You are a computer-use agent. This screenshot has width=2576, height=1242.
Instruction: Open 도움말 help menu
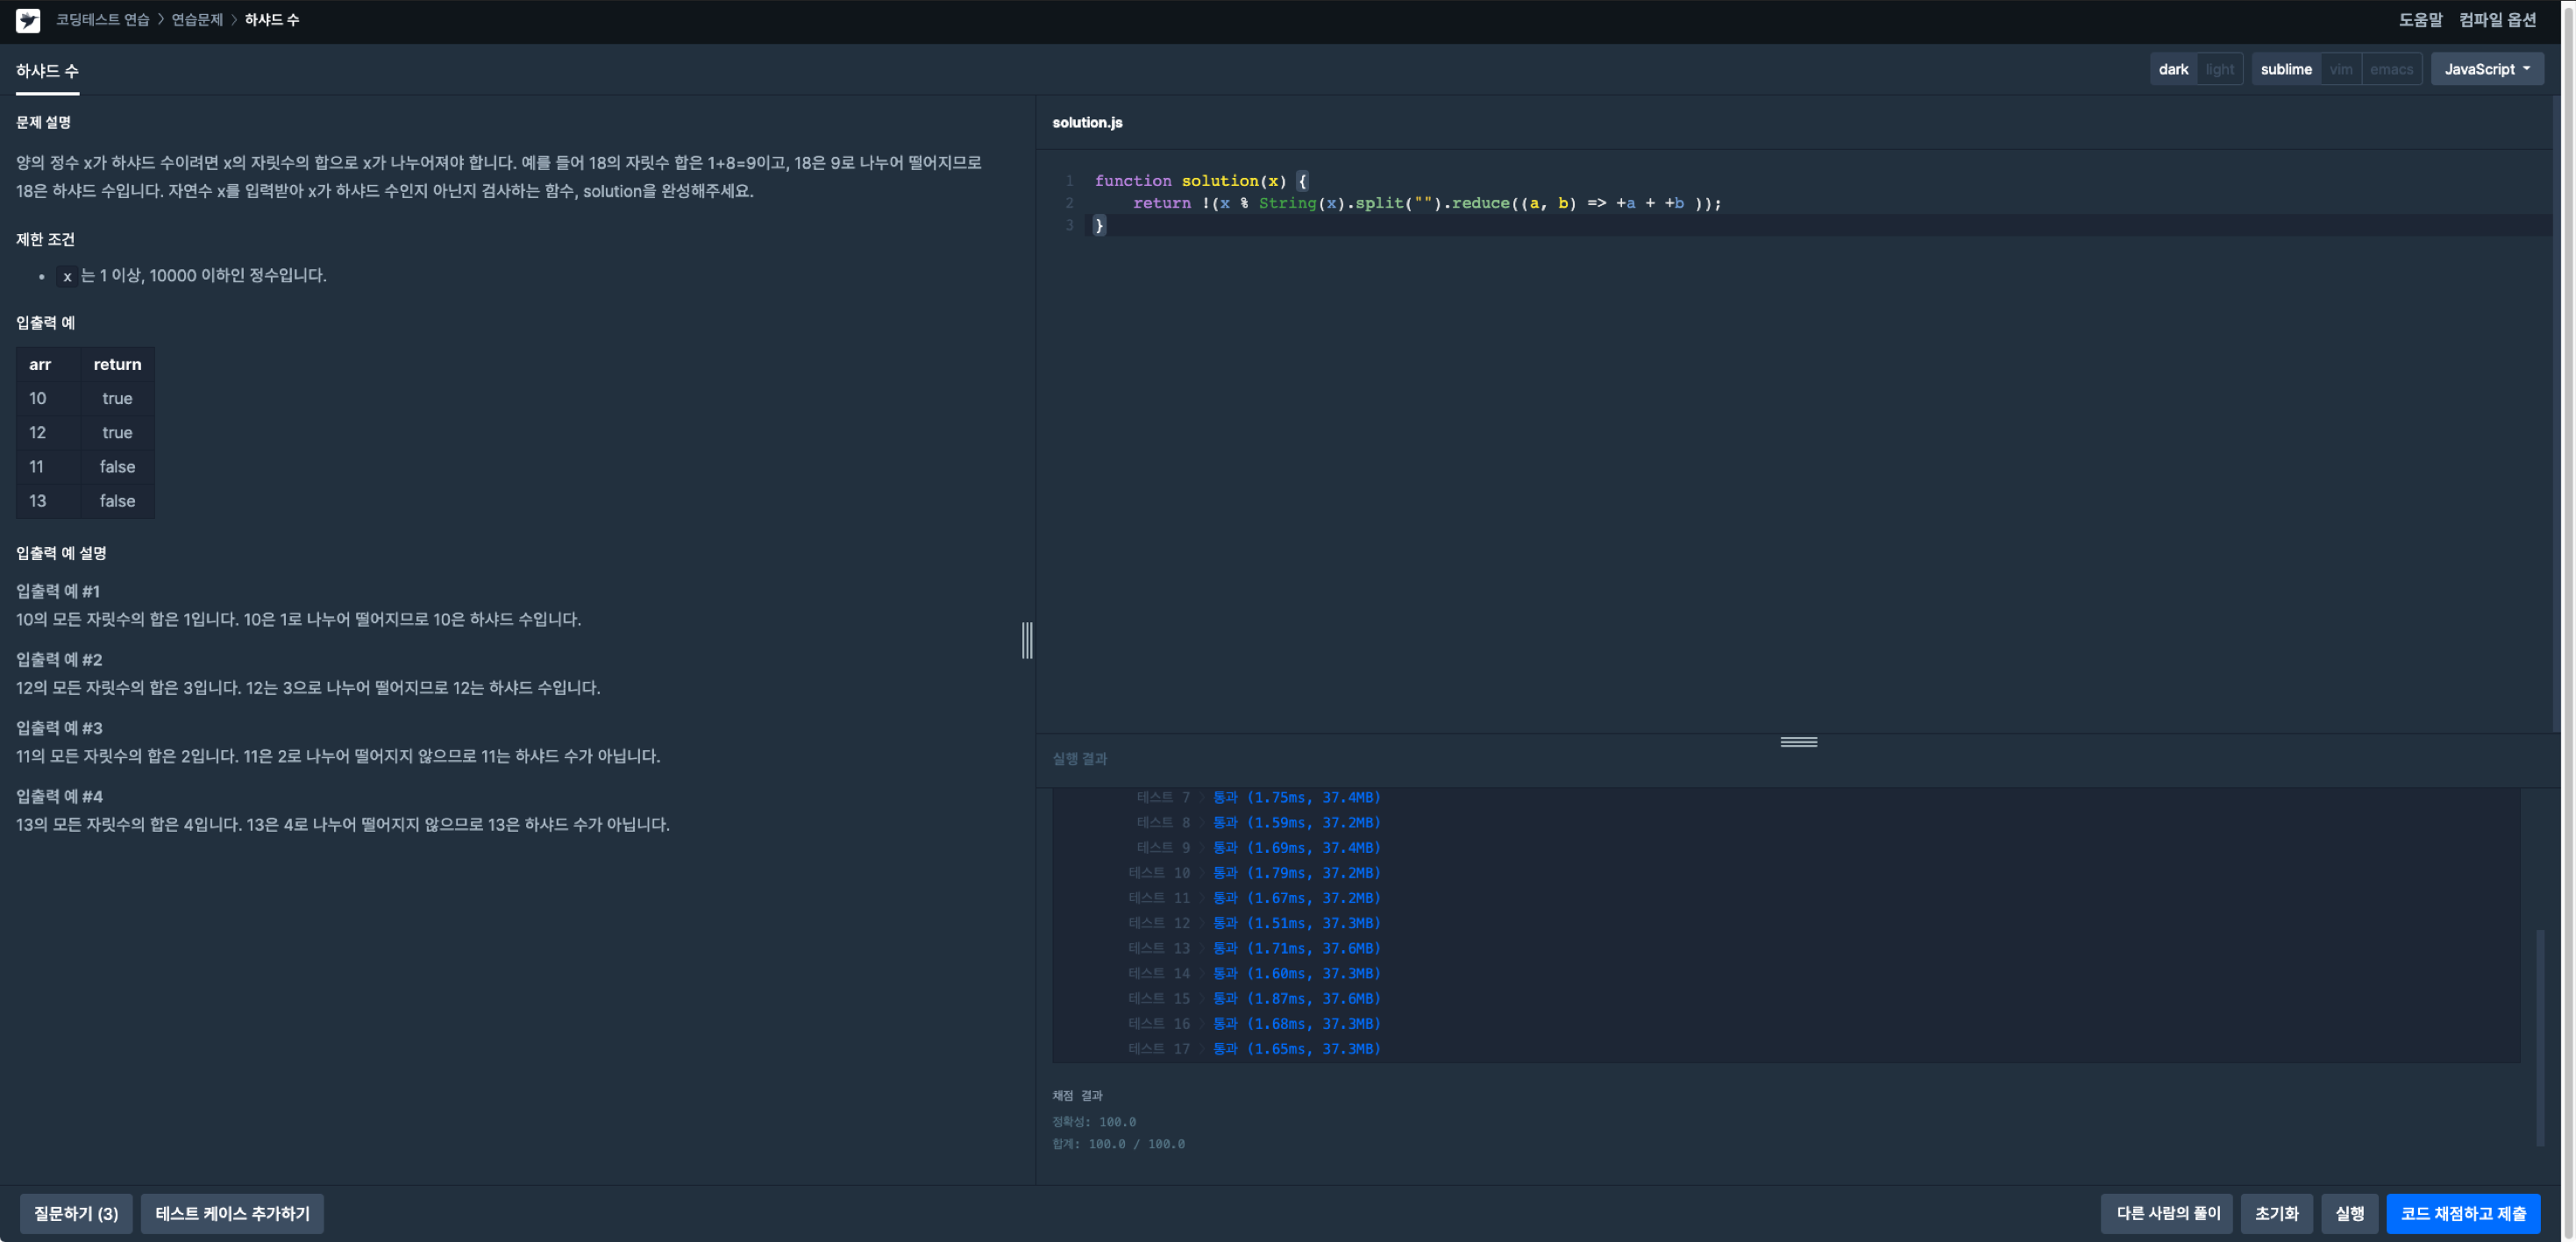[x=2420, y=20]
